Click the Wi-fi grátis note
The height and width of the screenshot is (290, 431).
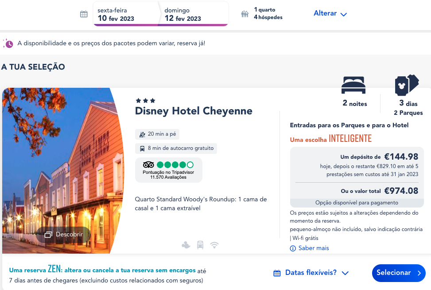click(x=305, y=238)
